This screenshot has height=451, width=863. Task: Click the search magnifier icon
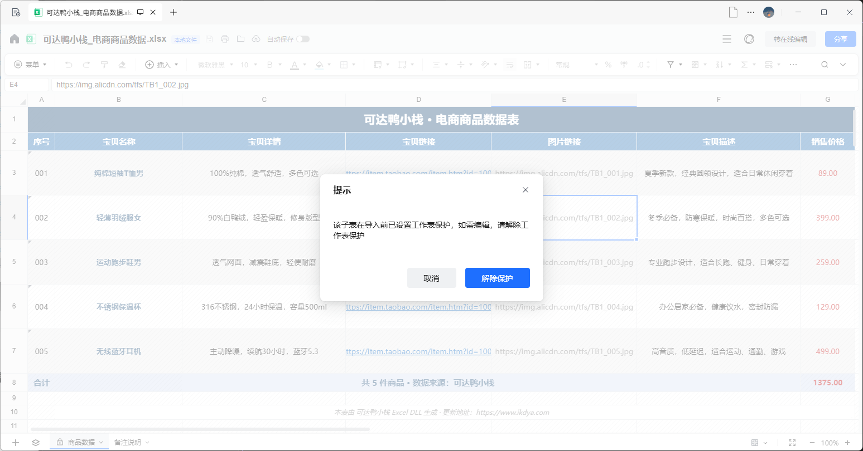tap(825, 65)
